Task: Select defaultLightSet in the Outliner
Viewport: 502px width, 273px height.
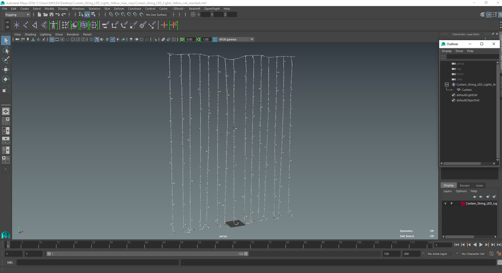Action: [467, 95]
